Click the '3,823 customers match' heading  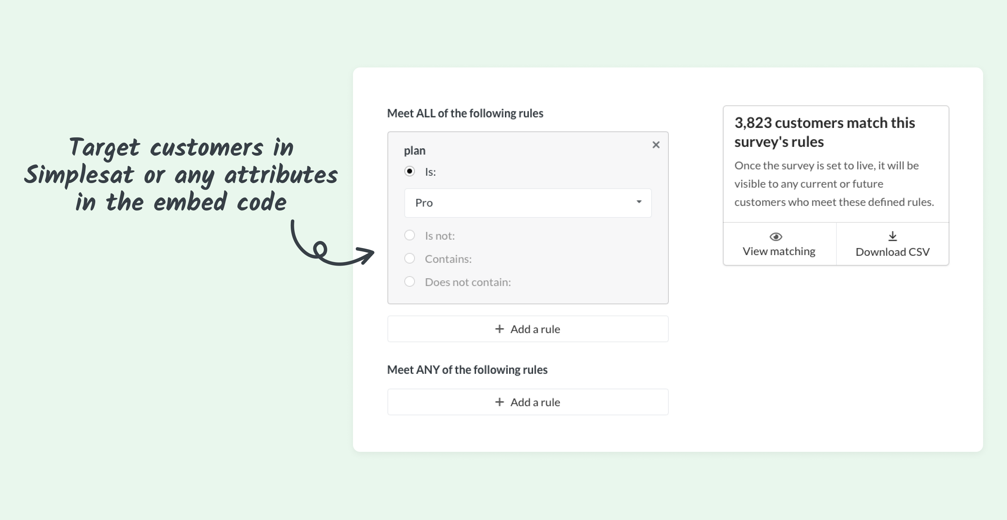pyautogui.click(x=825, y=132)
